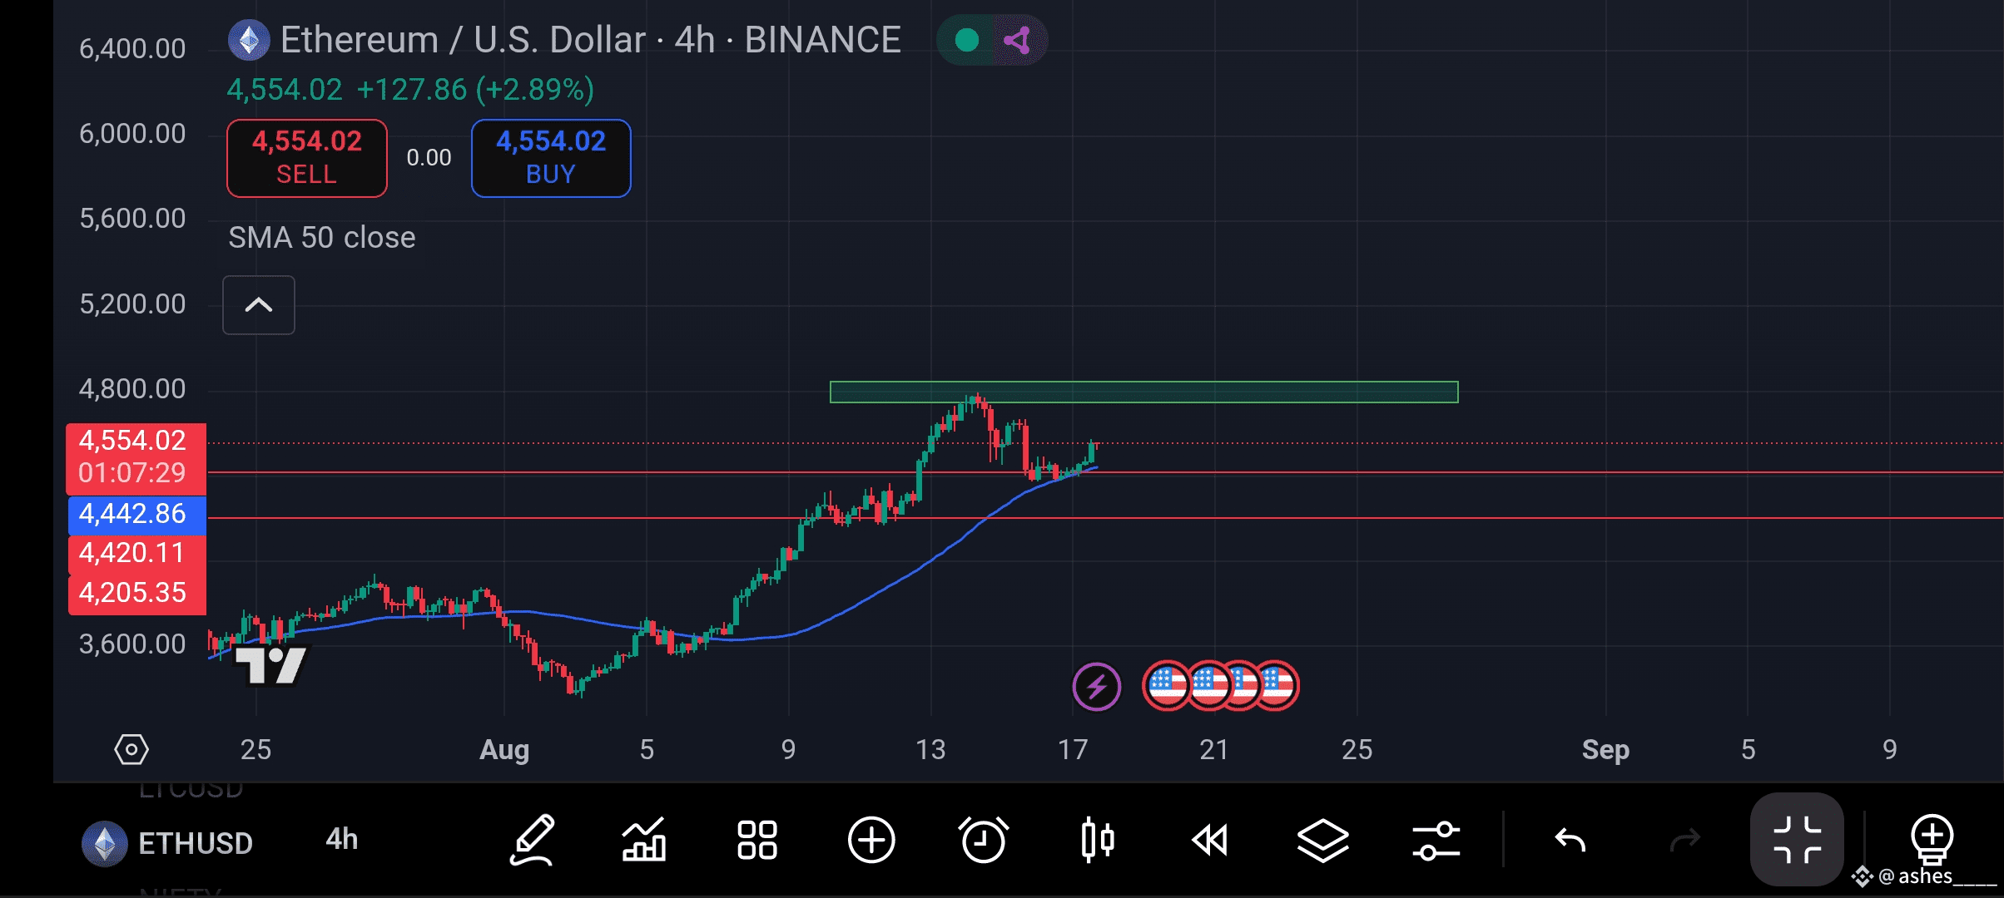This screenshot has height=898, width=2004.
Task: Start bar replay with the rewind icon
Action: click(1210, 840)
